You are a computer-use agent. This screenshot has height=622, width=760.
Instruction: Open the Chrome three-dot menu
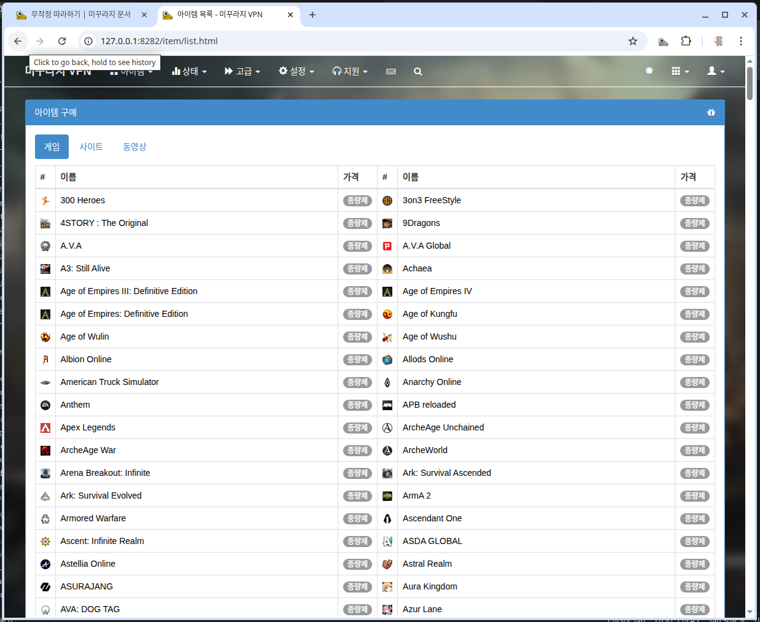741,41
